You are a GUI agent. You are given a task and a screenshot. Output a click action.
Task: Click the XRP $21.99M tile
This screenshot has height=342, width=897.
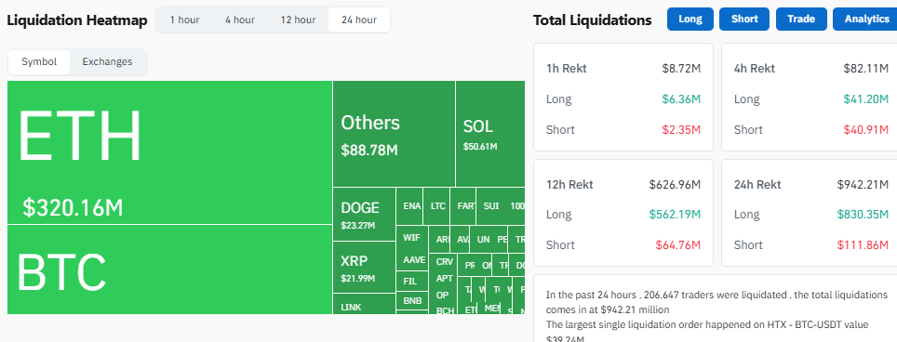pos(365,268)
